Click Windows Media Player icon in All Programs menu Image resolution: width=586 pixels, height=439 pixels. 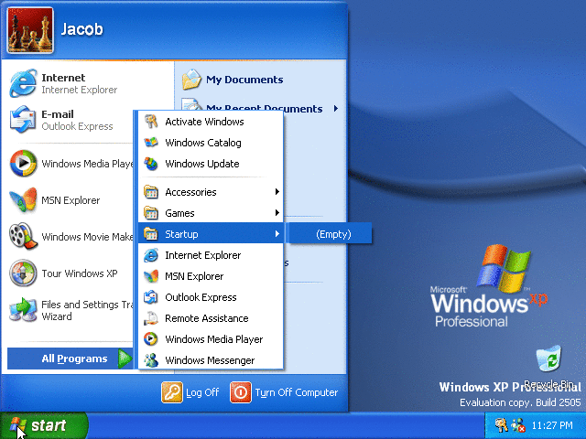tap(151, 339)
